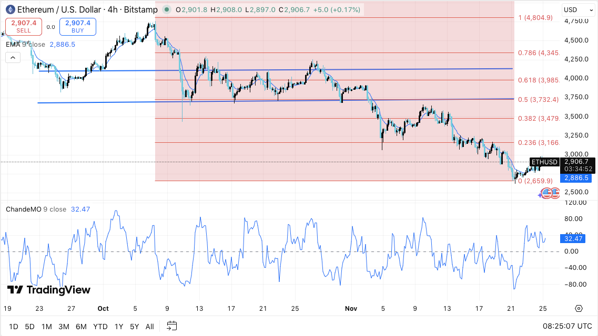Select the EMA 9 close indicator label
This screenshot has width=598, height=336.
25,45
